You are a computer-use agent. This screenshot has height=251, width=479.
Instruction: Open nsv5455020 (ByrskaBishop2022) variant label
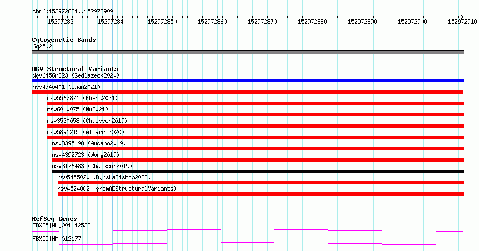pyautogui.click(x=104, y=177)
